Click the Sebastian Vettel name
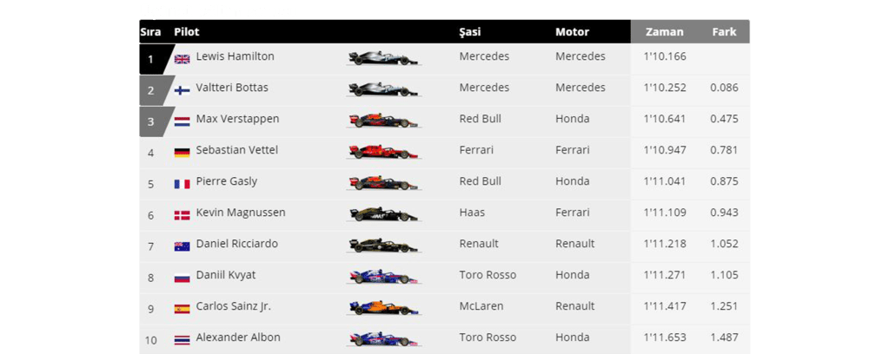This screenshot has height=354, width=889. coord(237,150)
